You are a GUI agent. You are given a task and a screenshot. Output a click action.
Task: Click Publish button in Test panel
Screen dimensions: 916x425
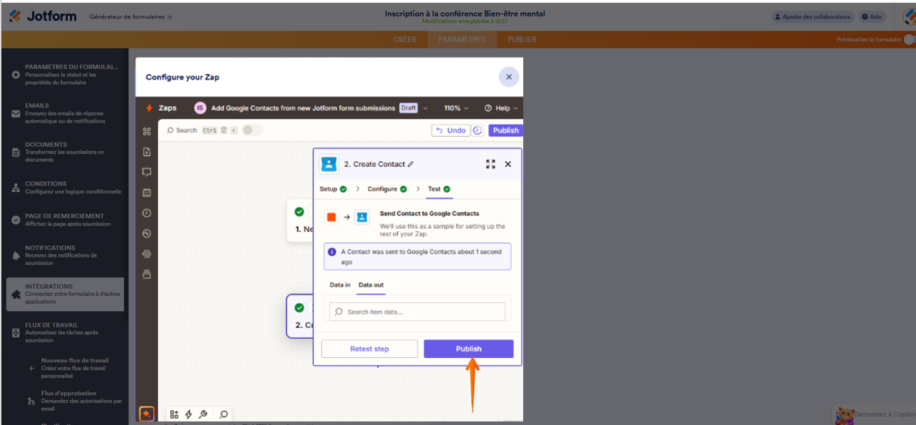point(468,349)
